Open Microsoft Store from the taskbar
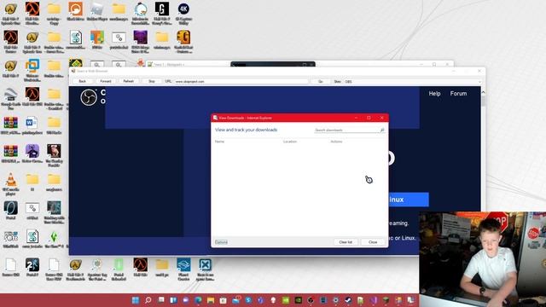The width and height of the screenshot is (546, 307). click(x=224, y=300)
